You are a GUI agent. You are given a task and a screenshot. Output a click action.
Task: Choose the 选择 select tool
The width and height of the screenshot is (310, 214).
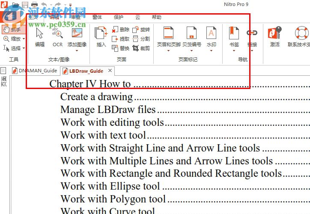tap(12, 48)
